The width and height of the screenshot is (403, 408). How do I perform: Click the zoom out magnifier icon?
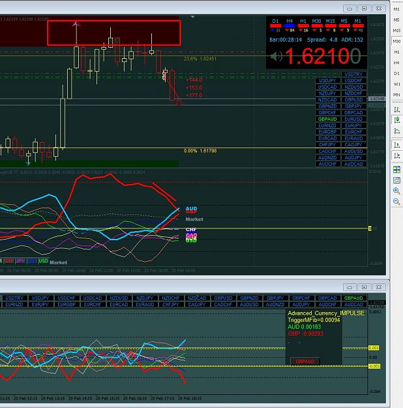pos(396,202)
